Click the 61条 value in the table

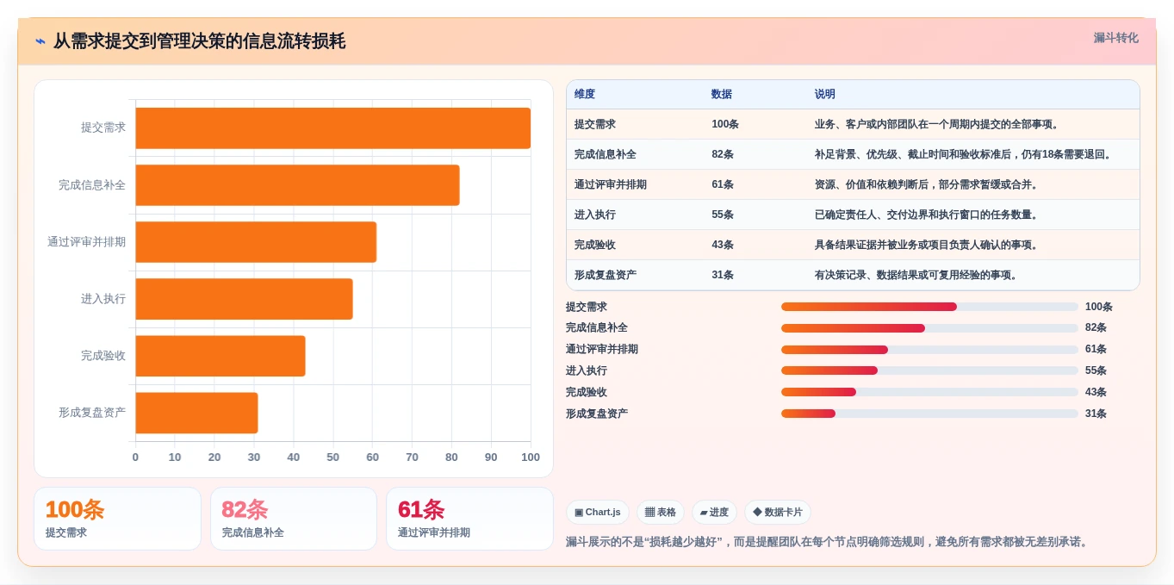pyautogui.click(x=723, y=184)
